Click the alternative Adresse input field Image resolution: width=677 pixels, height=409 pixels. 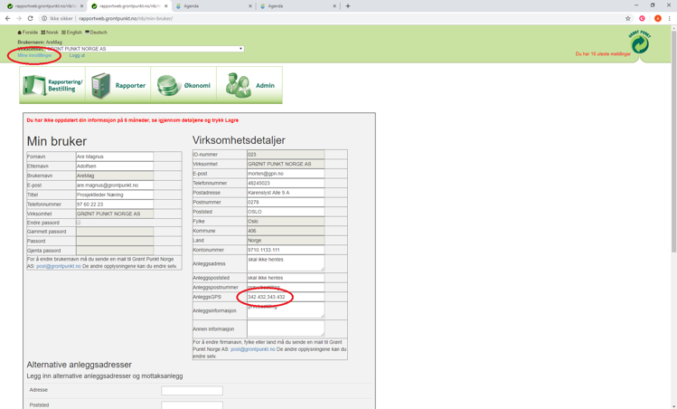click(193, 391)
